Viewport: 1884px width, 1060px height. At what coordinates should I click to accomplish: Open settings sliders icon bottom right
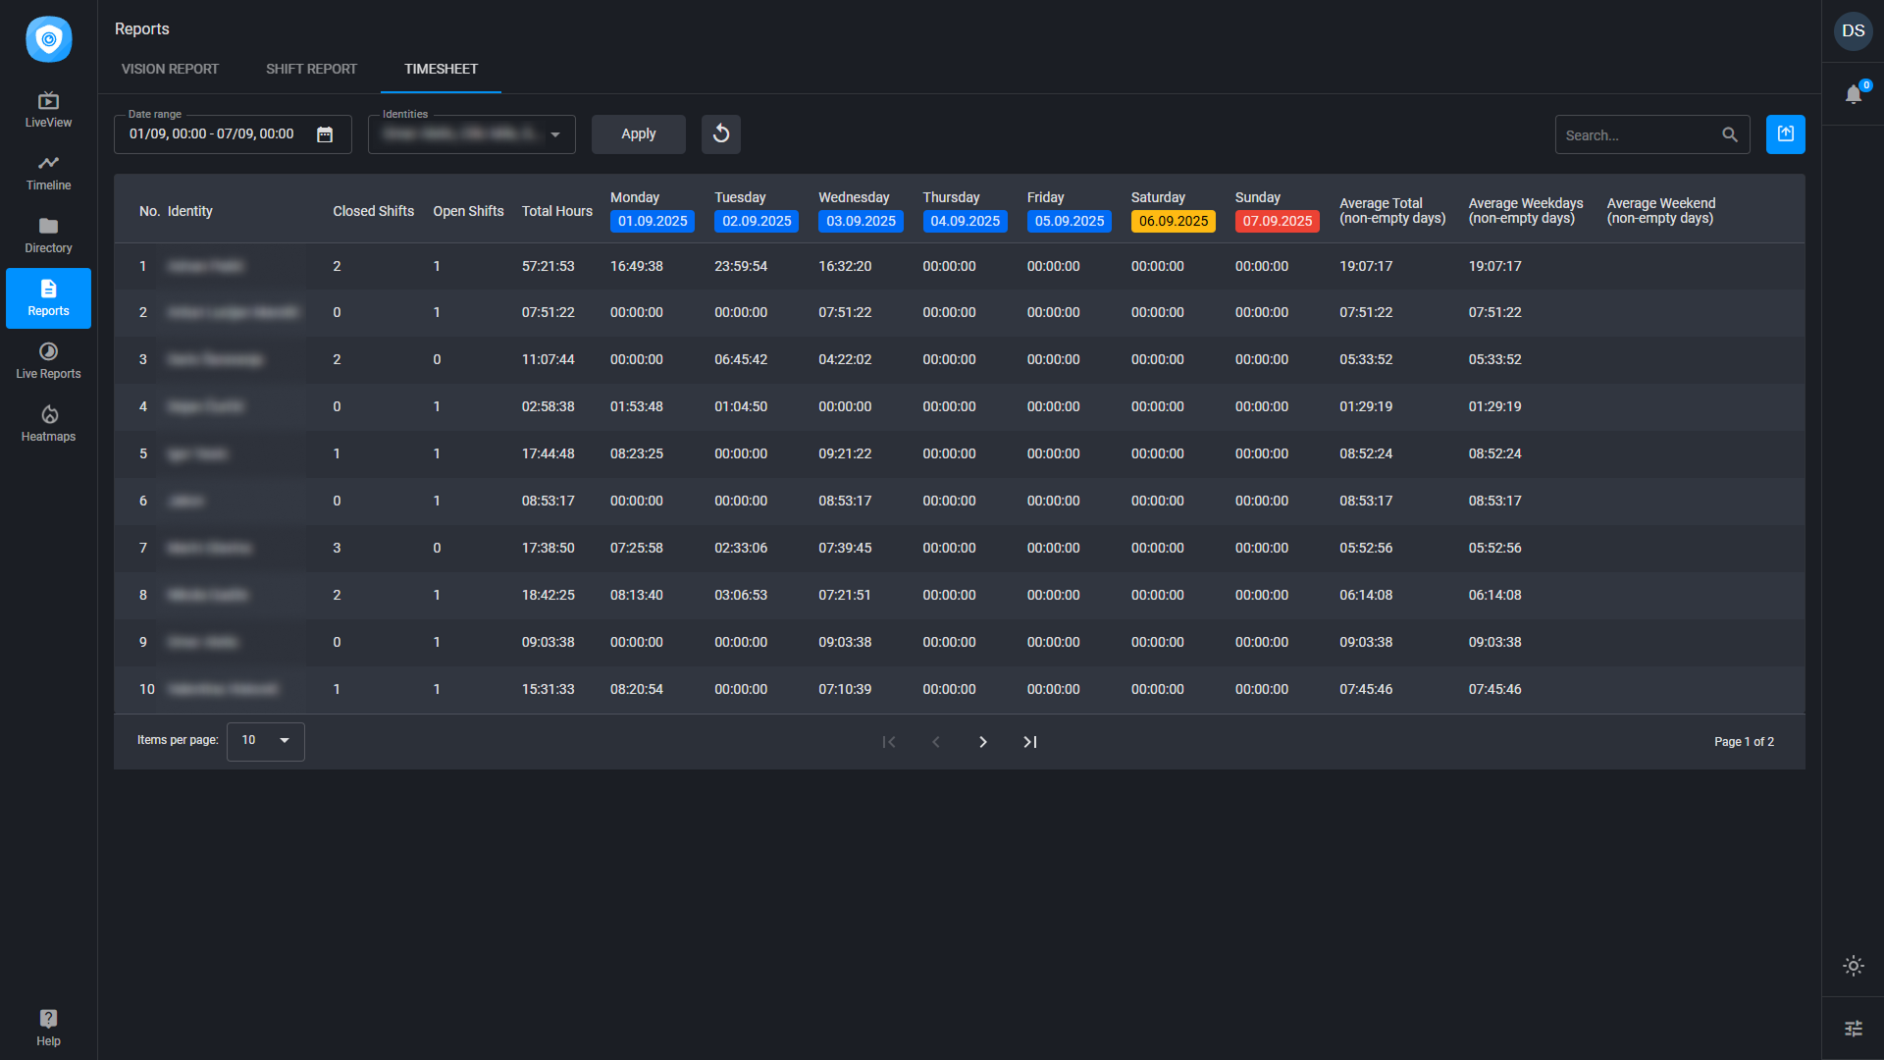pyautogui.click(x=1853, y=1028)
